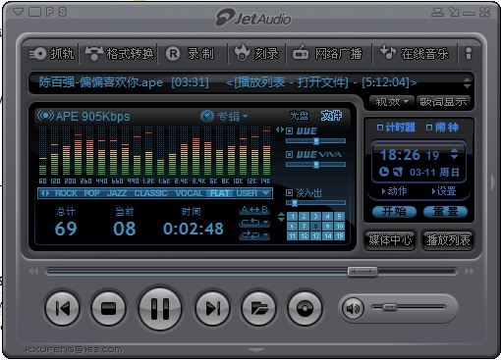Viewport: 501px width, 360px height.
Task: Switch to the 文件 file mode tab
Action: coord(331,116)
